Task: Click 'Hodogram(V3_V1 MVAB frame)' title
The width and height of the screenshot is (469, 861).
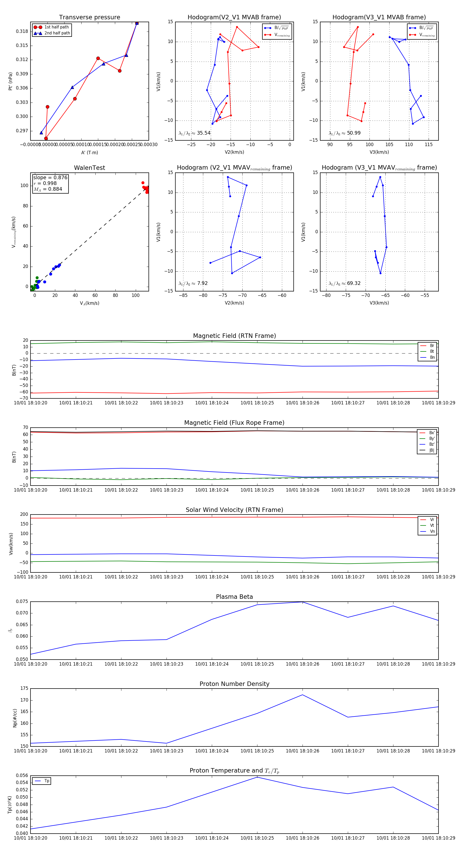Action: pyautogui.click(x=379, y=17)
